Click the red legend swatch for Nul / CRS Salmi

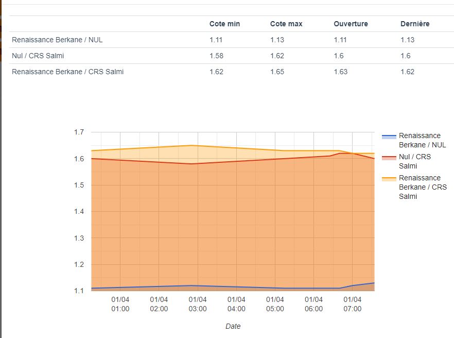(x=389, y=158)
